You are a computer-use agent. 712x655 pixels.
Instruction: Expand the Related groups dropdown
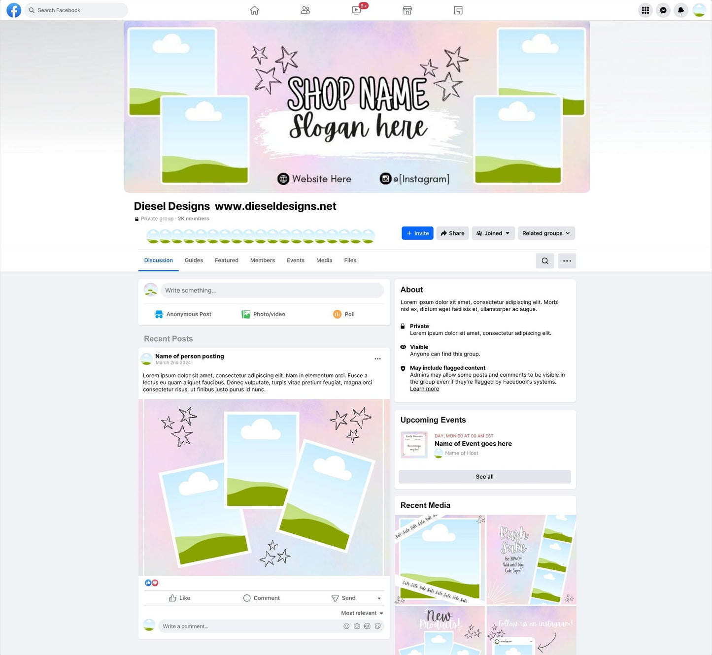point(546,233)
